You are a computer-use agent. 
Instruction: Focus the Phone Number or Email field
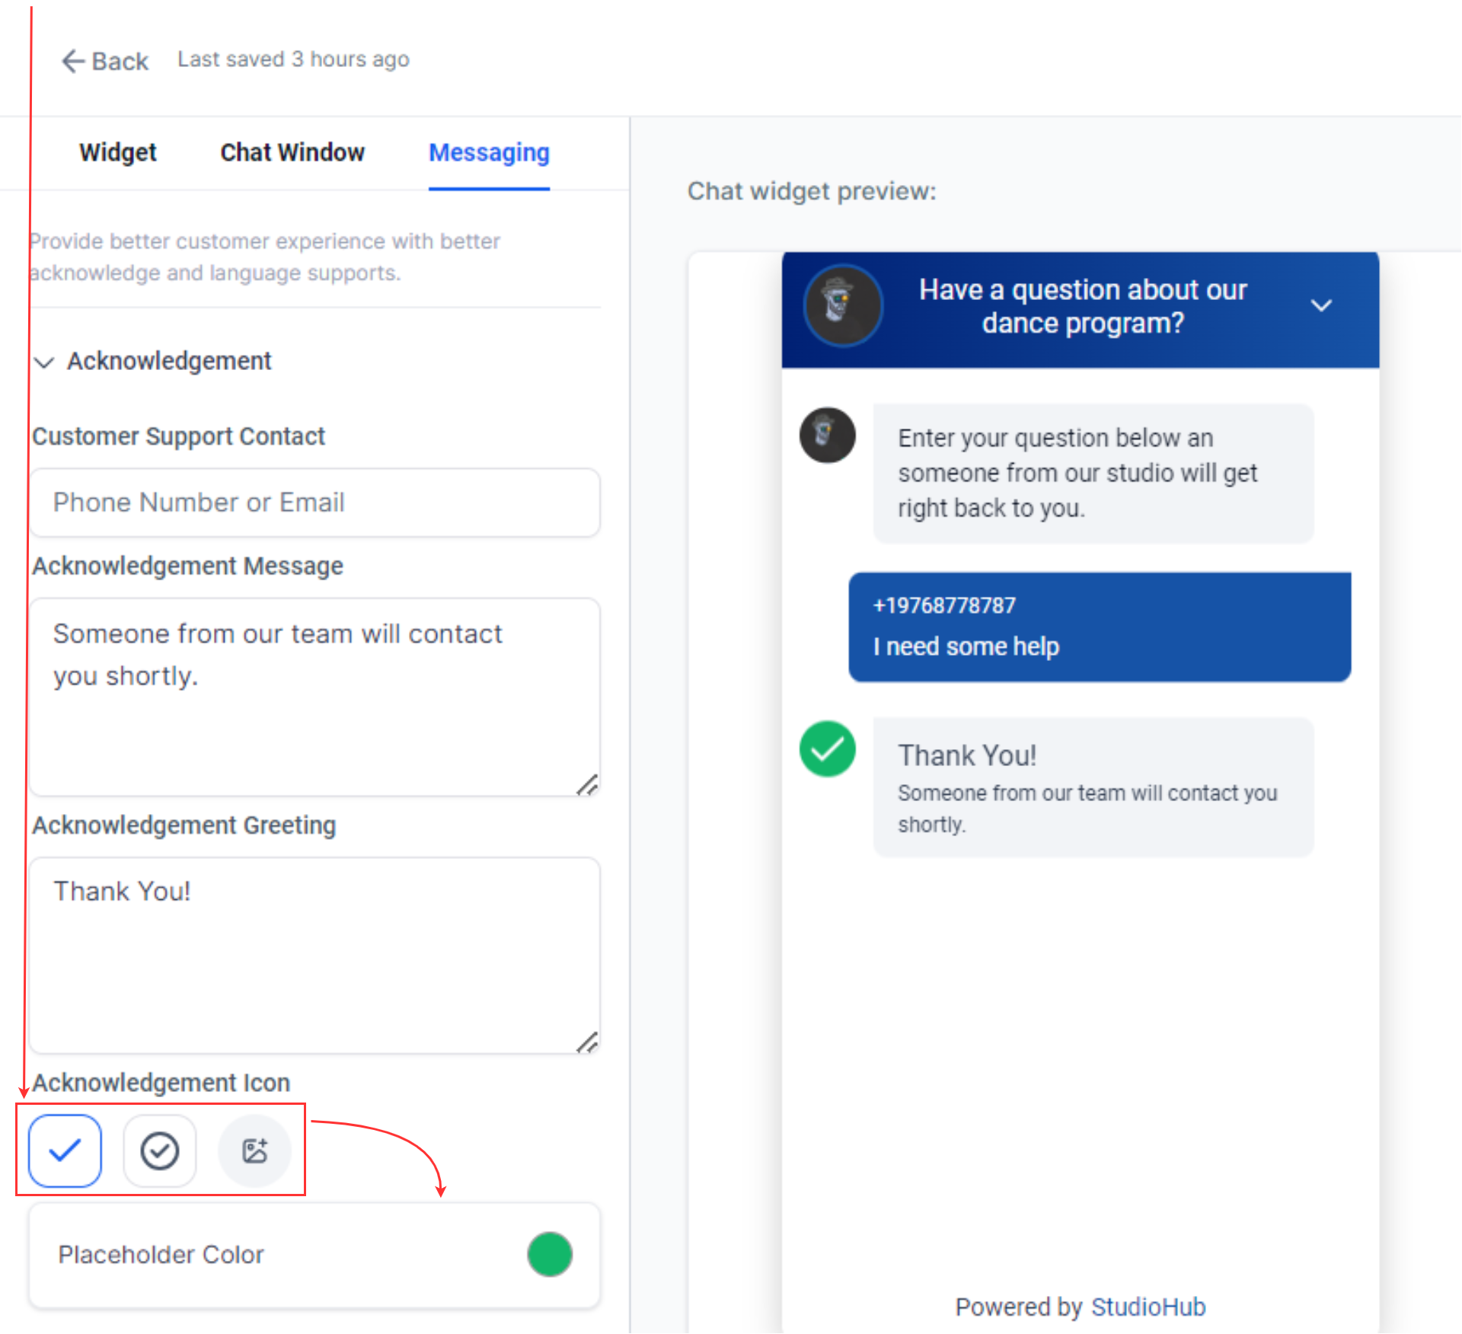[x=314, y=503]
